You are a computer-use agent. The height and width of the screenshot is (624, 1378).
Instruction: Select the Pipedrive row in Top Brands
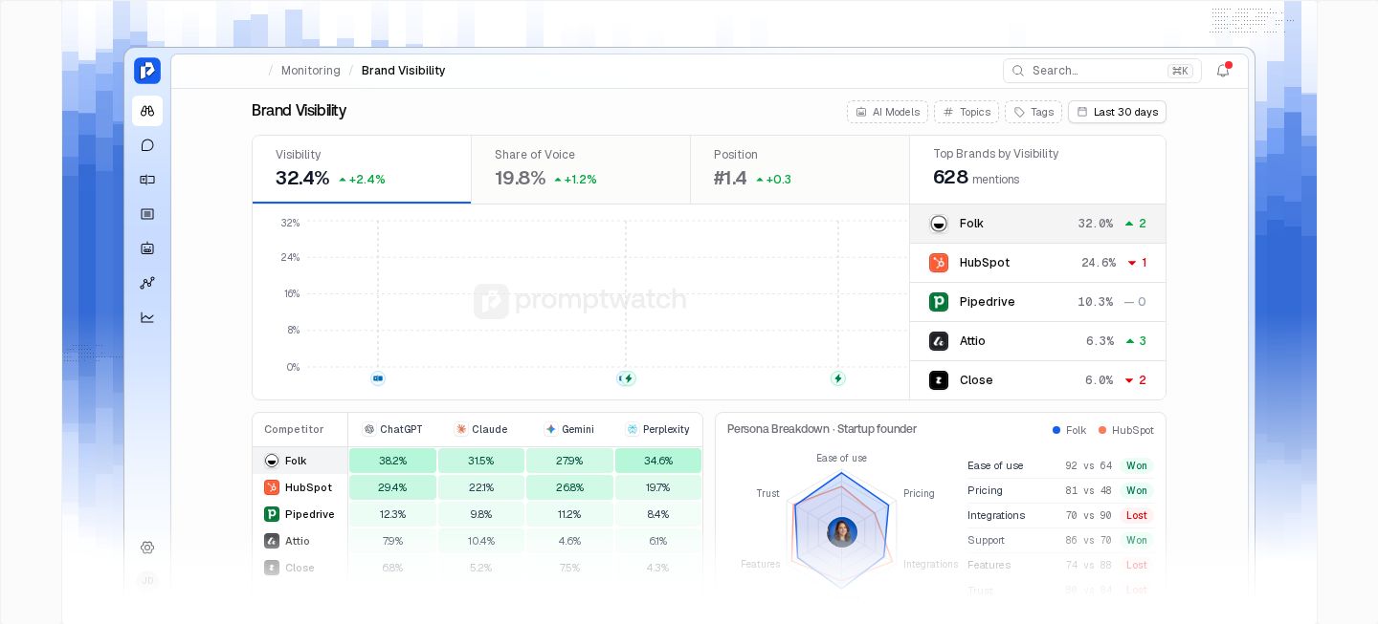pyautogui.click(x=1037, y=302)
